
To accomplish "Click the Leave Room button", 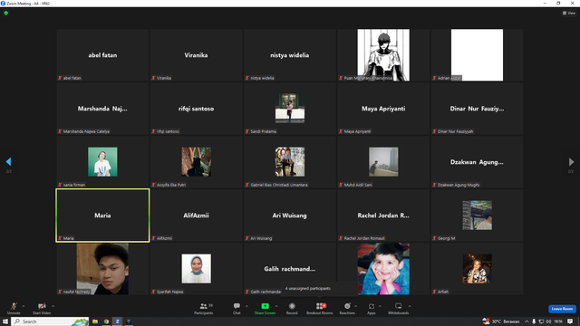I will point(562,309).
